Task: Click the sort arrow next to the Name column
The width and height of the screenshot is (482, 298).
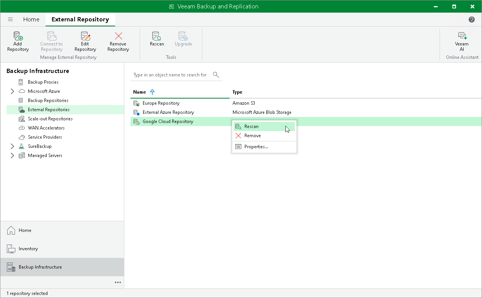Action: (x=152, y=92)
